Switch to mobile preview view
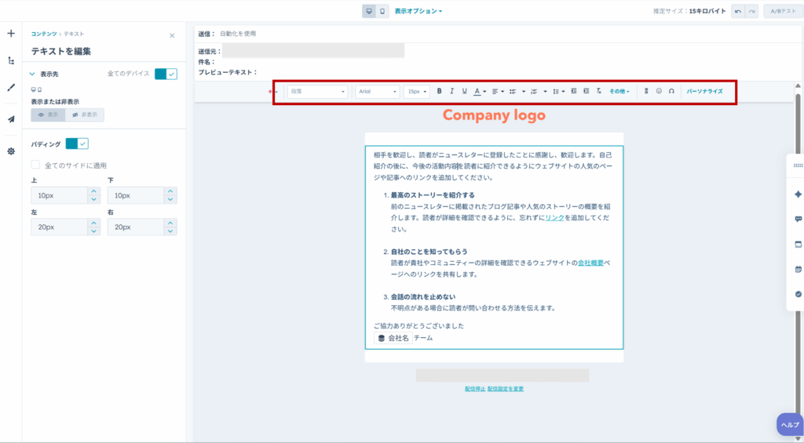Viewport: 804px width, 443px height. coord(382,12)
